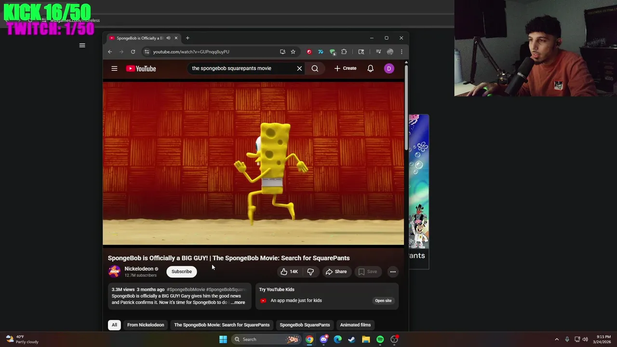
Task: Clear the YouTube search text
Action: (299, 68)
